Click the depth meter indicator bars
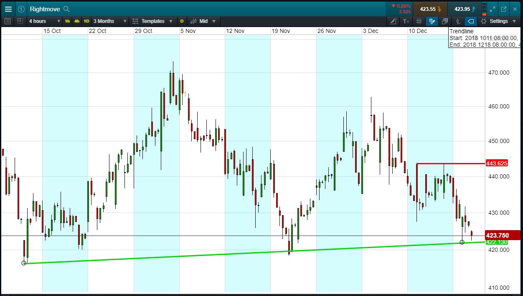523x296 pixels. pyautogui.click(x=484, y=9)
